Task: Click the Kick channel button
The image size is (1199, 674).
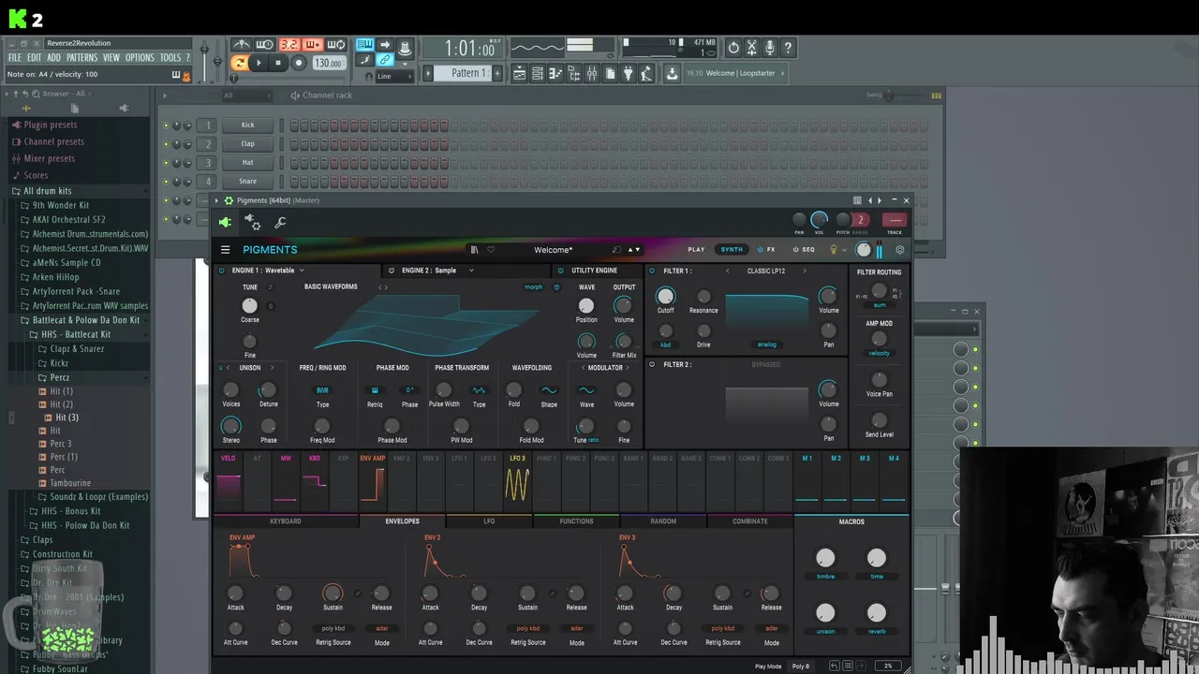Action: click(247, 125)
